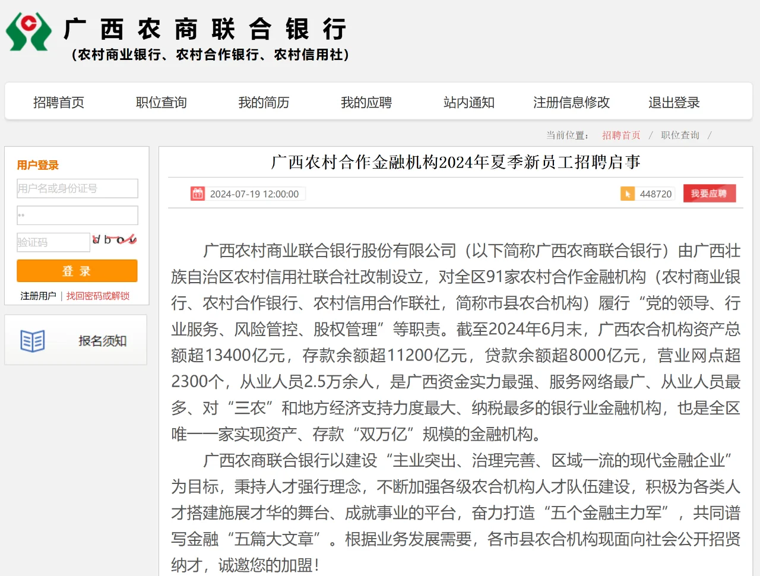The width and height of the screenshot is (760, 576).
Task: Click the calendar icon beside the publish date
Action: click(x=197, y=194)
